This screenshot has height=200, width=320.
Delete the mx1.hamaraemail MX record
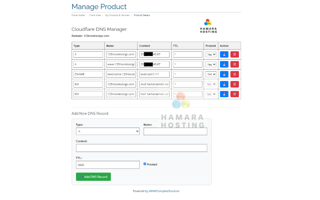234,94
